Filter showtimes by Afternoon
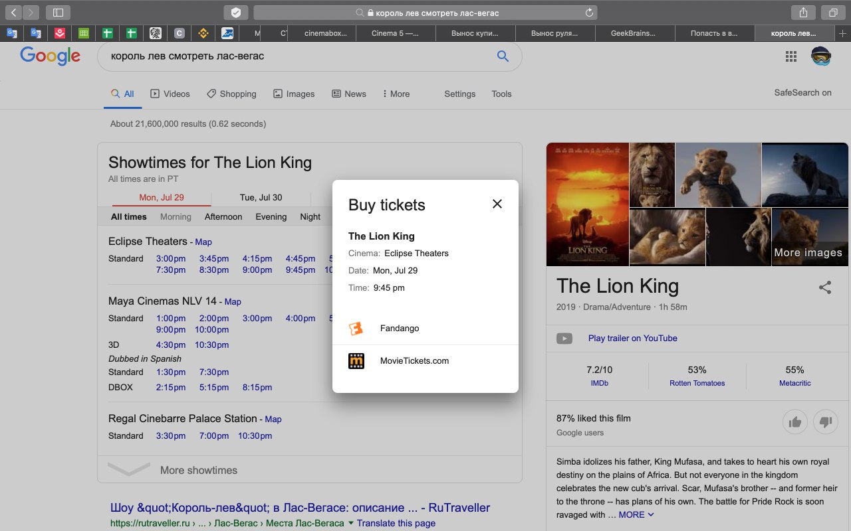Screen dimensions: 851x531 point(223,216)
